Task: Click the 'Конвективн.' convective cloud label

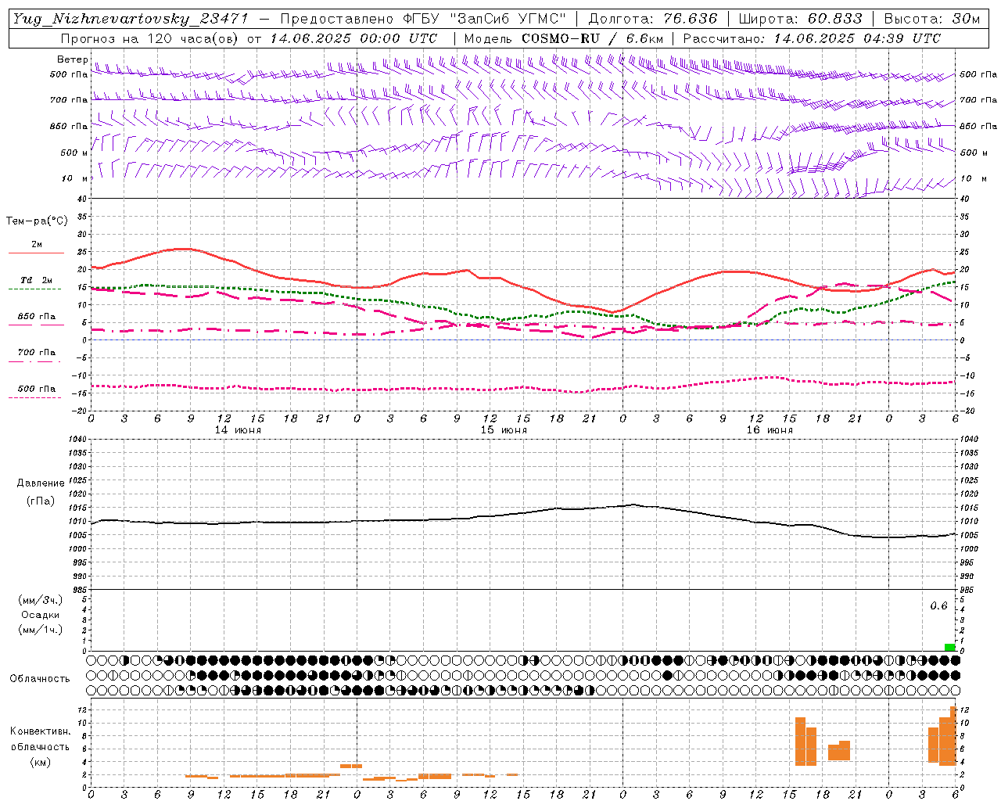Action: [x=41, y=731]
